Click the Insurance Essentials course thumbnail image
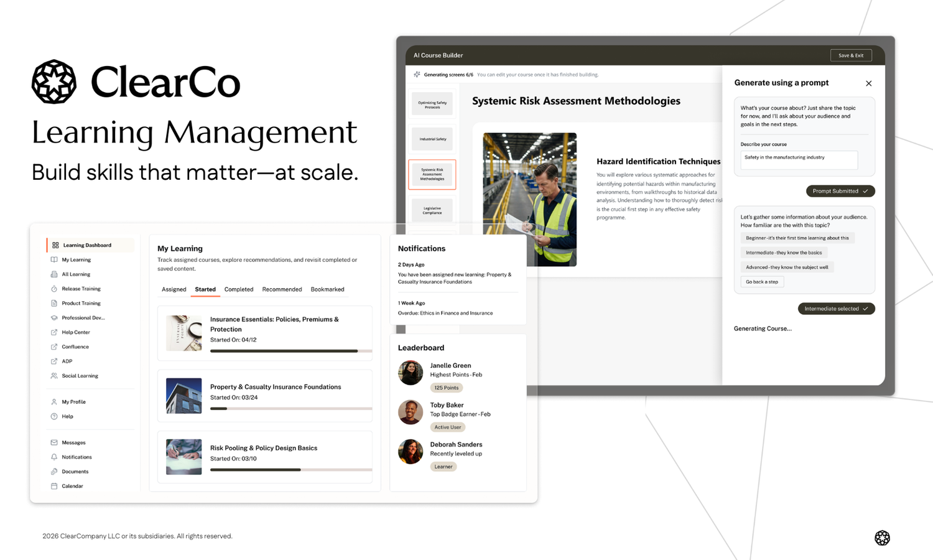The image size is (933, 560). point(184,334)
